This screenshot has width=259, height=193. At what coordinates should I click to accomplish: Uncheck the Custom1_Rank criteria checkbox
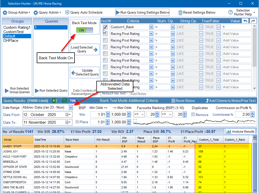pyautogui.click(x=105, y=27)
